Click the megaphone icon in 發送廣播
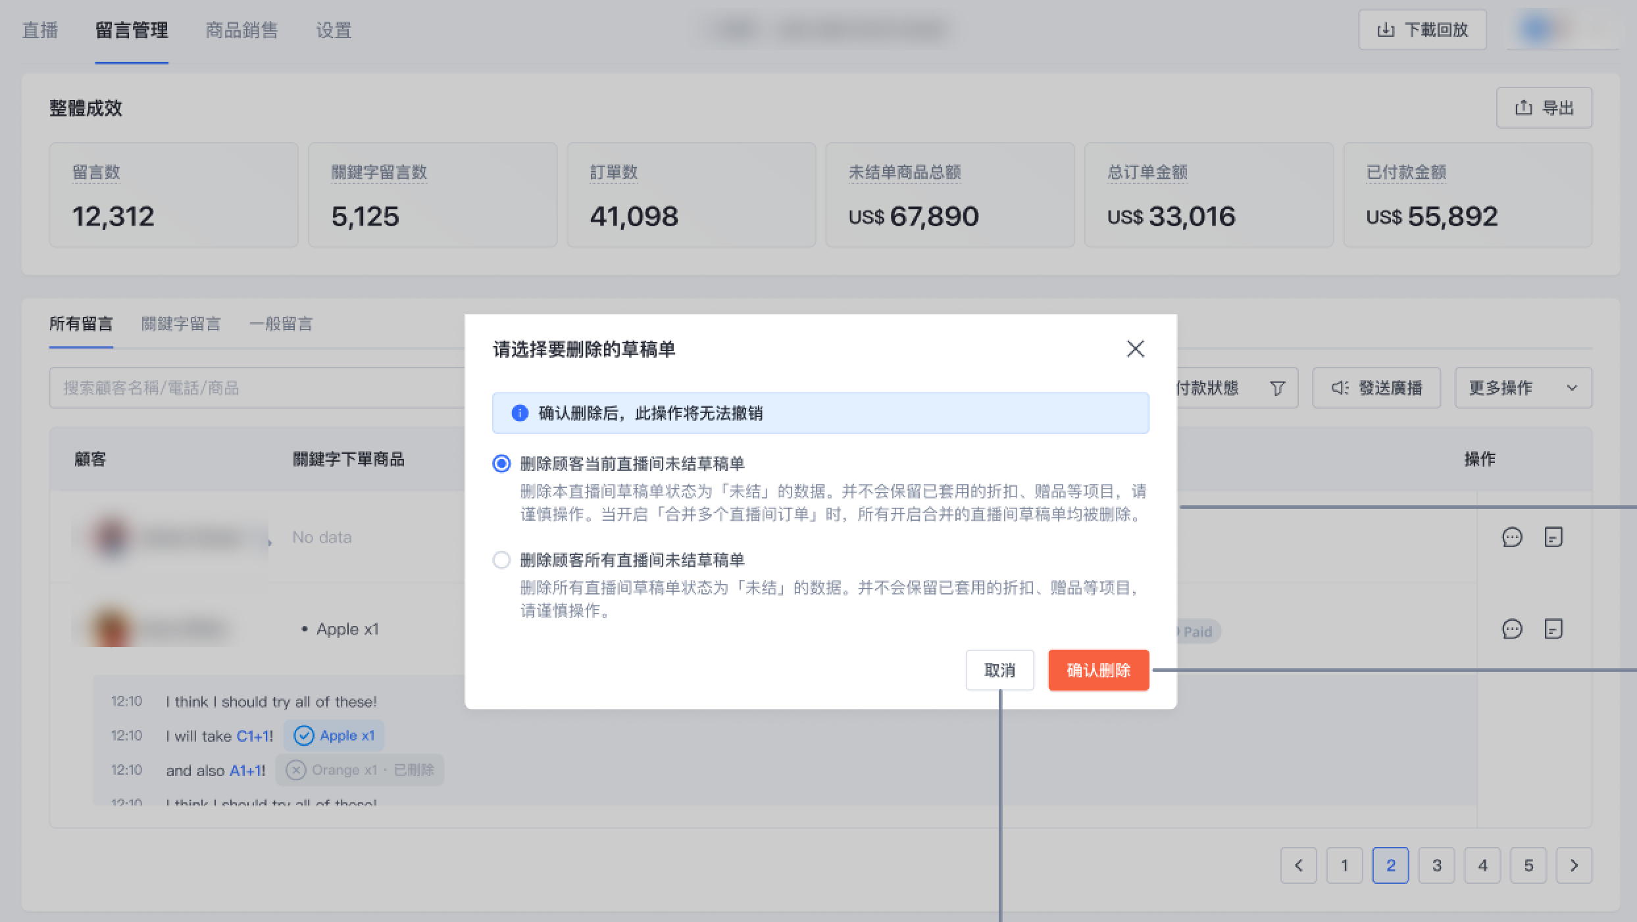The height and width of the screenshot is (922, 1637). [x=1340, y=388]
